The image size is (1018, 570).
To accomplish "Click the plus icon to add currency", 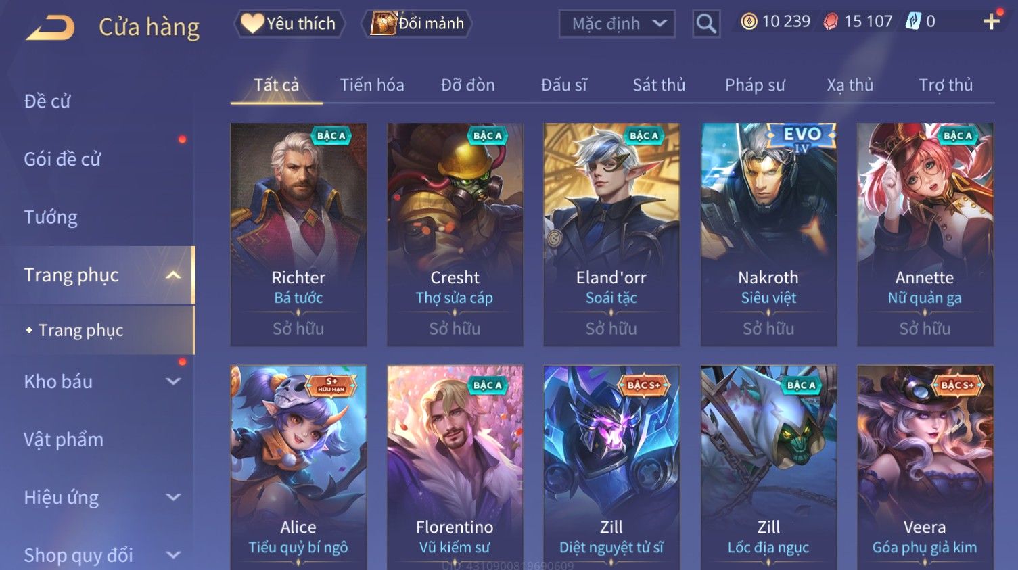I will point(992,22).
